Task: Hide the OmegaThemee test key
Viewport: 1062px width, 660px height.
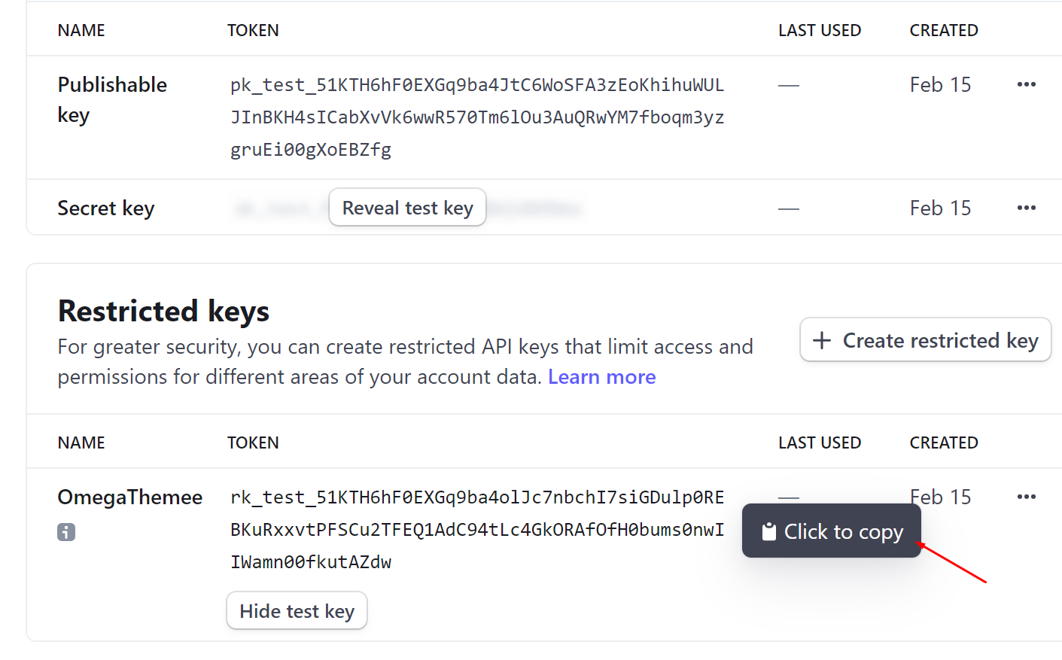Action: click(297, 610)
